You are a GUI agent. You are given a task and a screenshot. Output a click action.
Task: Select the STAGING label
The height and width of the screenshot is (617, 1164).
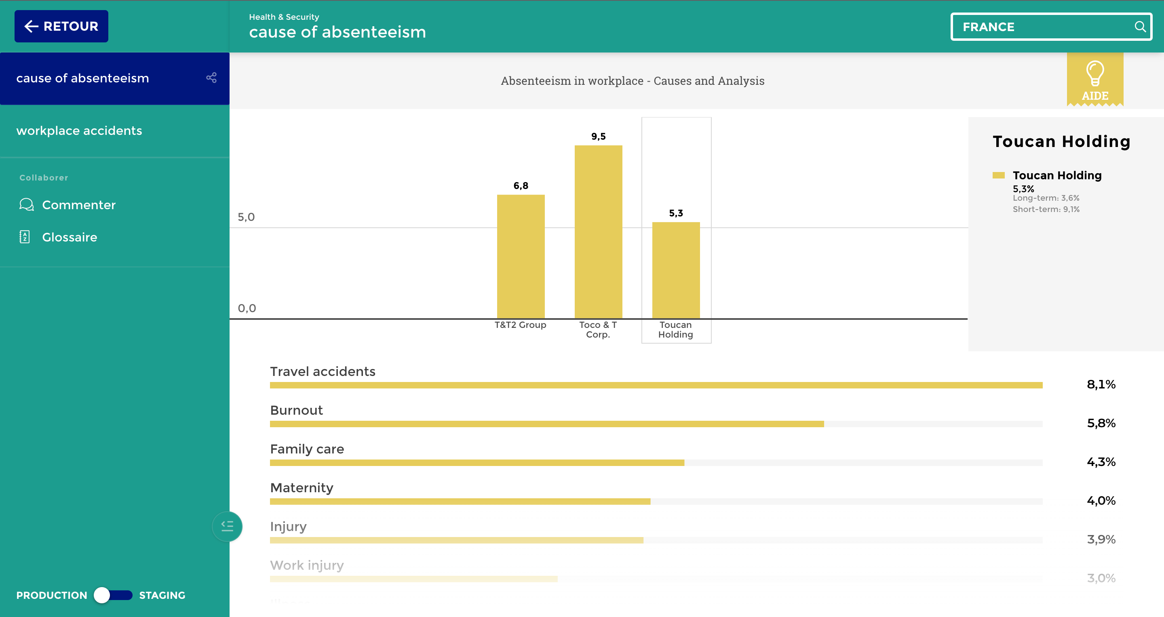[x=162, y=595]
